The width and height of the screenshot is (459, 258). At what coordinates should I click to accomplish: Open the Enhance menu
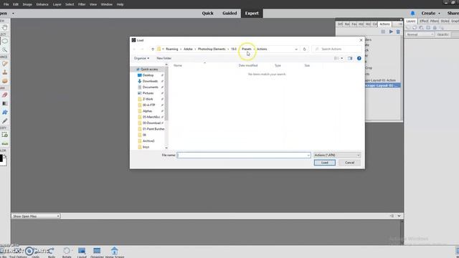42,4
